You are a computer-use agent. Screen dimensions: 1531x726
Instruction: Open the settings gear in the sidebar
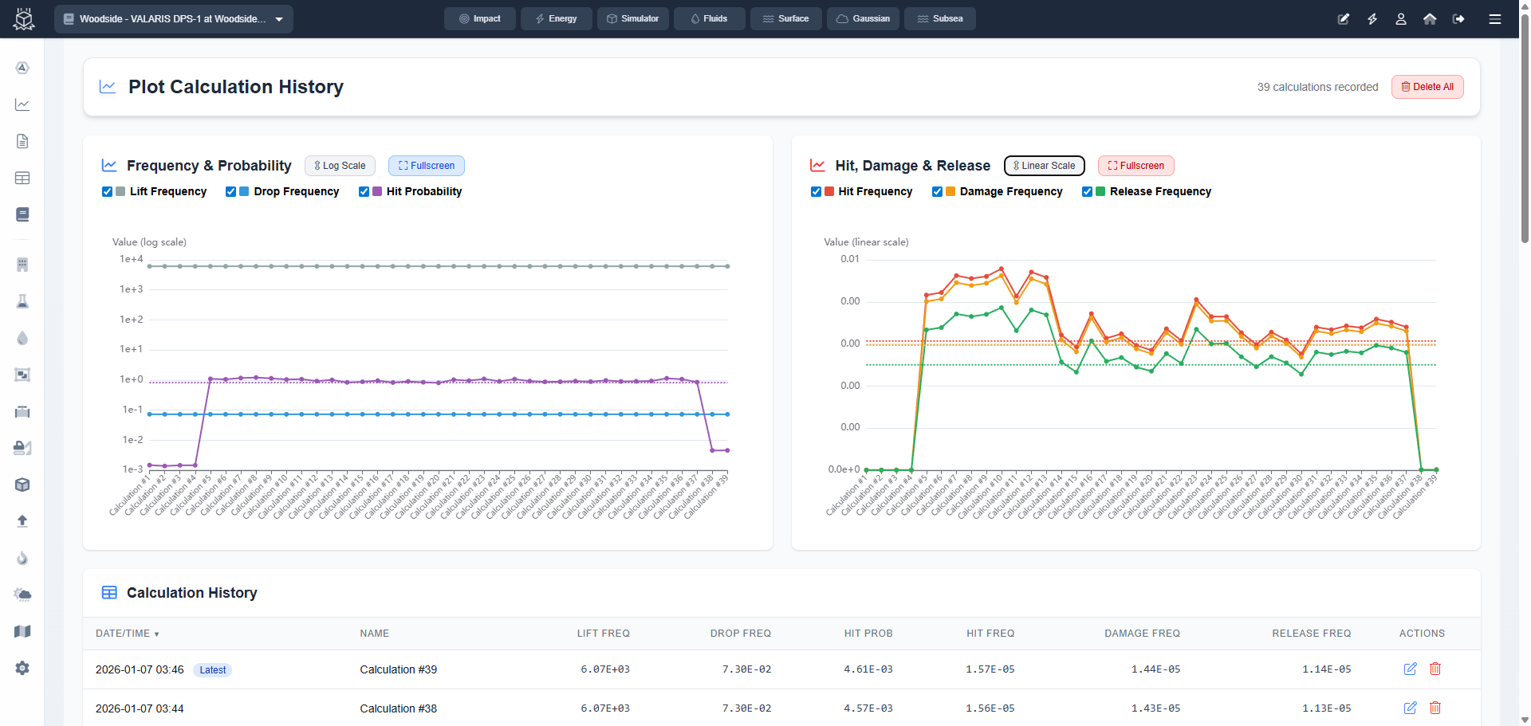coord(22,668)
